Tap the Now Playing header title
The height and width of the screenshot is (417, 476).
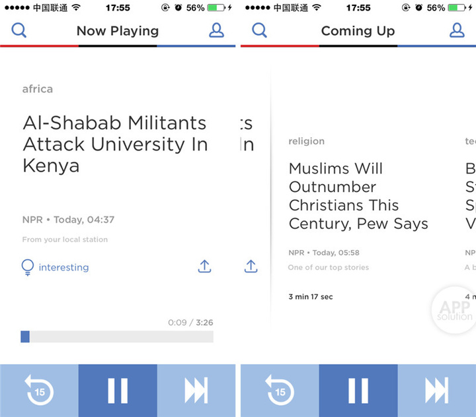click(x=118, y=31)
